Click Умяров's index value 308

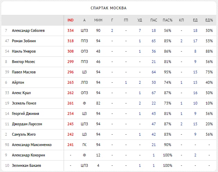[x=70, y=51]
